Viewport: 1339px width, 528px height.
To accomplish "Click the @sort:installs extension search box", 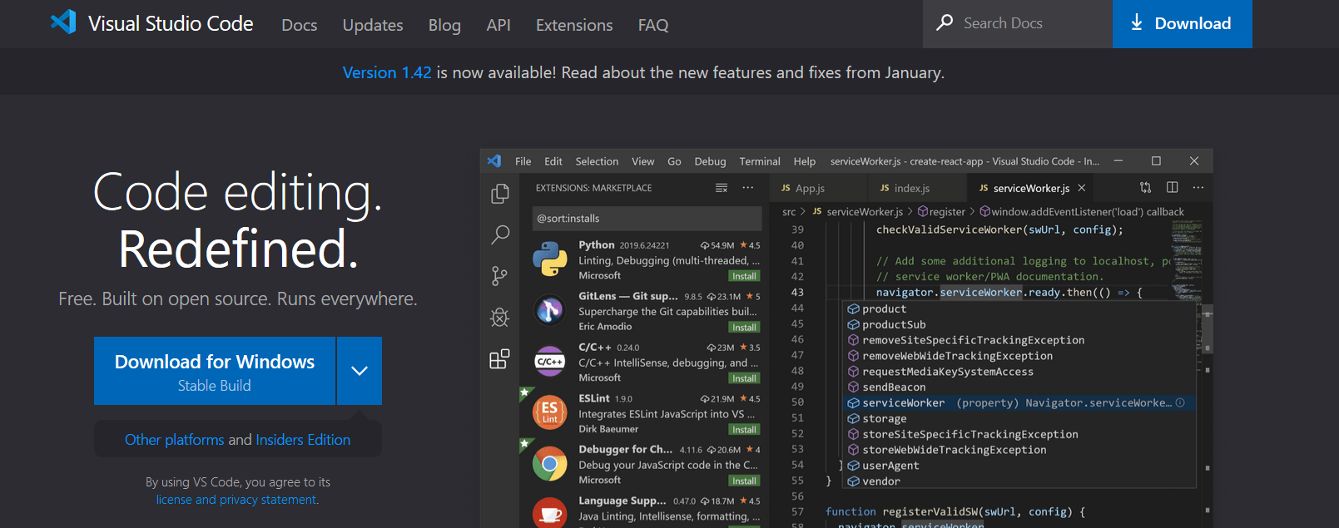I will pyautogui.click(x=647, y=219).
